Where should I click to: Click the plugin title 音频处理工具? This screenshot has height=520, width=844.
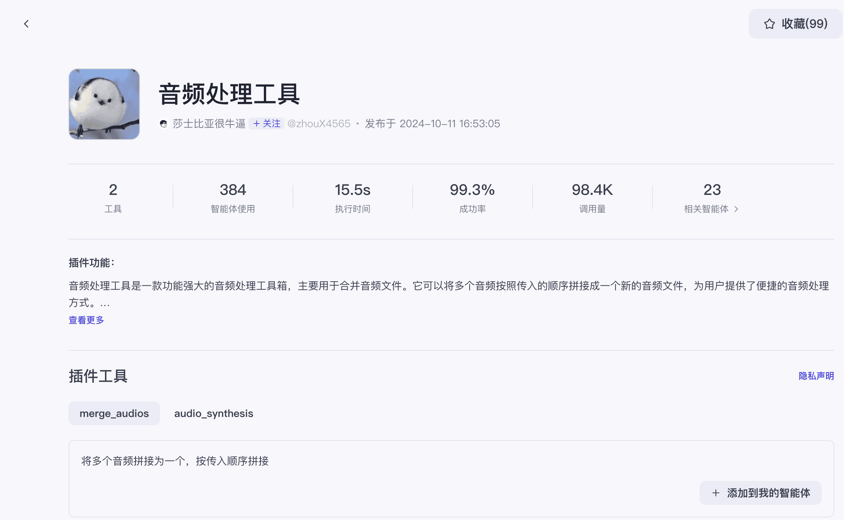tap(229, 94)
